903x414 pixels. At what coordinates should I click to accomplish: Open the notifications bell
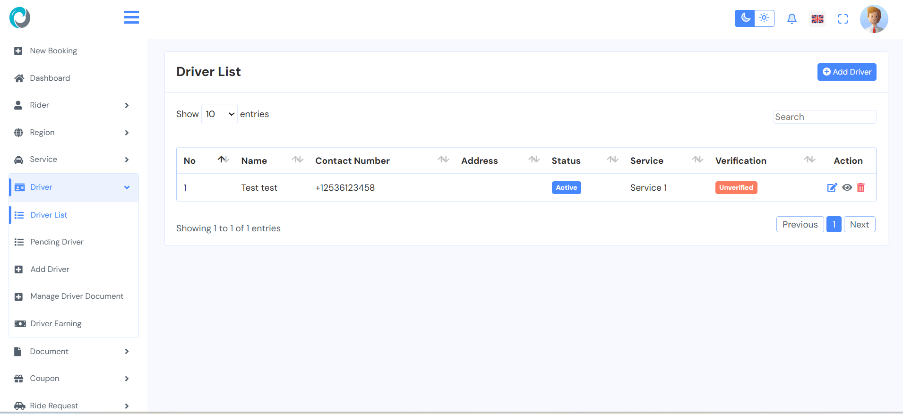[791, 19]
